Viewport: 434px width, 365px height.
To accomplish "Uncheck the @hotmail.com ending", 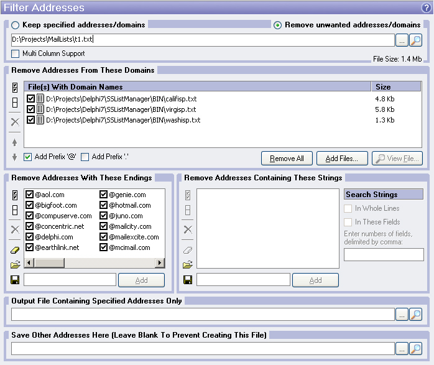I will click(104, 205).
